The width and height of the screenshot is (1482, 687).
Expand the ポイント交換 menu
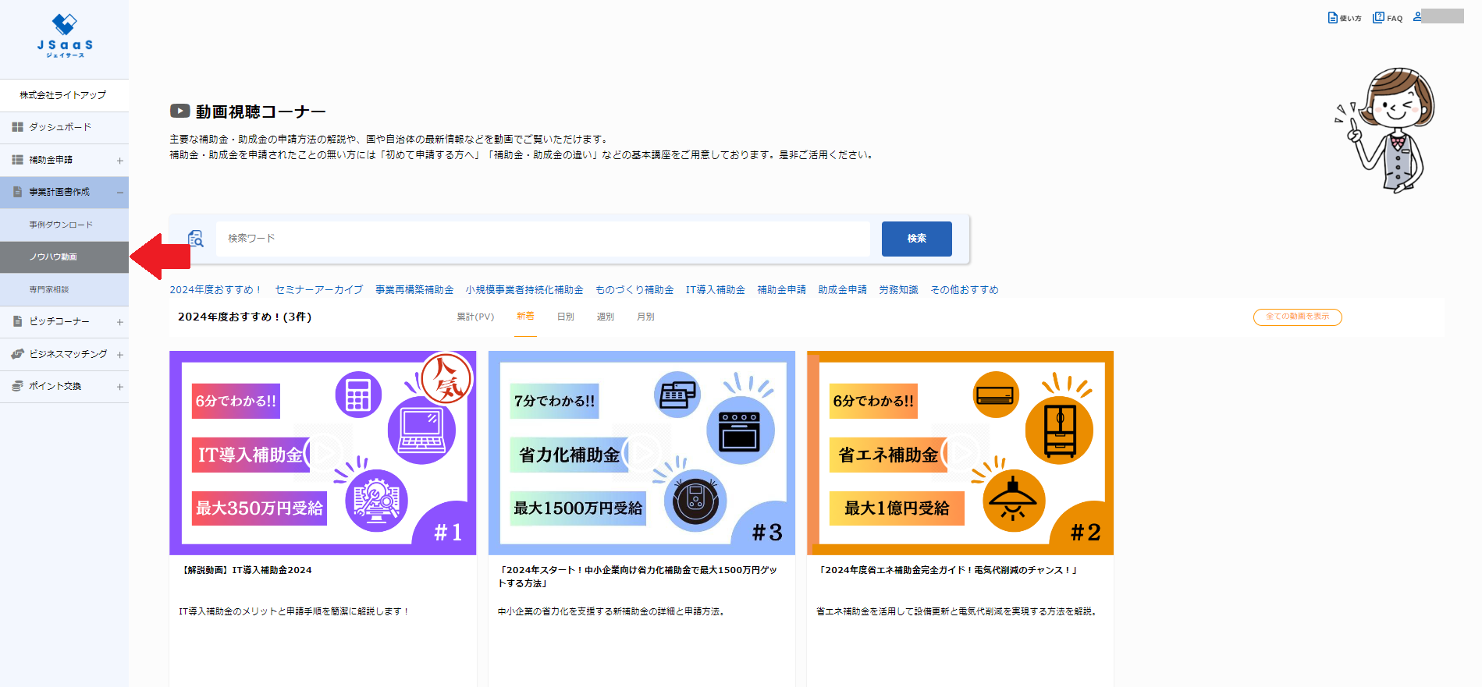[x=120, y=387]
